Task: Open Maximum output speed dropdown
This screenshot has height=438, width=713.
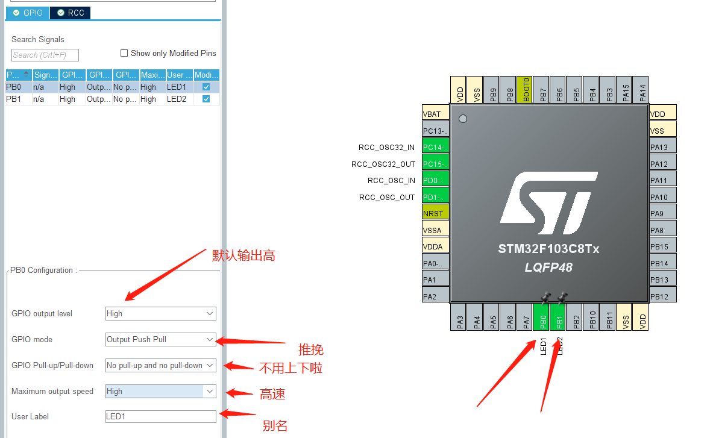Action: [160, 391]
